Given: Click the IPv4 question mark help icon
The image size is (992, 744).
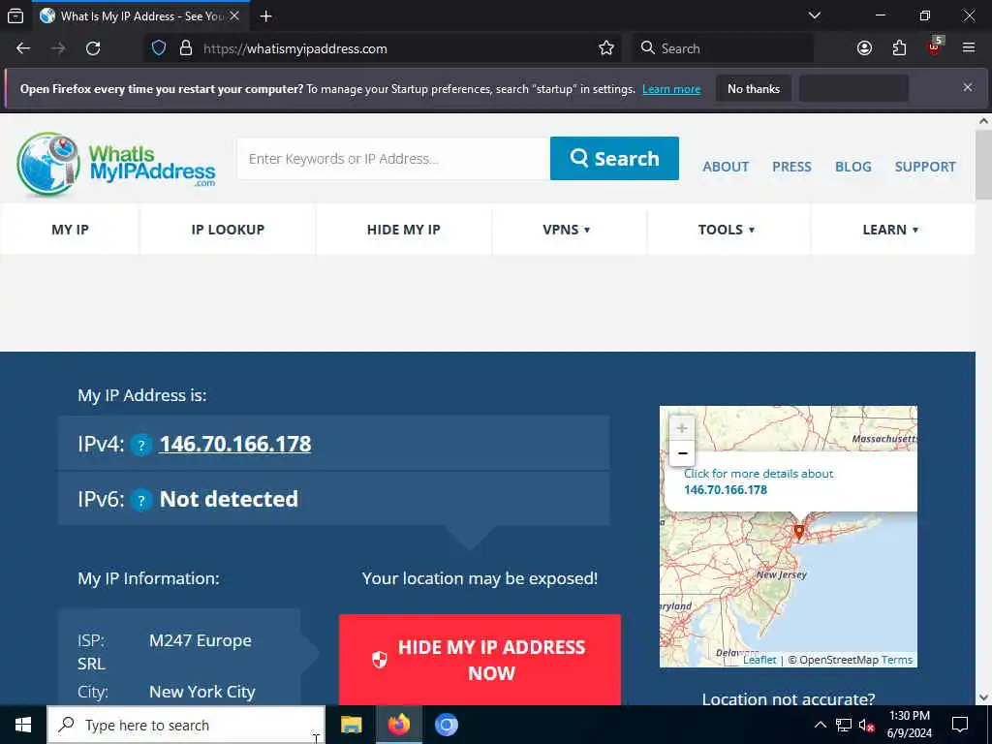Looking at the screenshot, I should [141, 445].
